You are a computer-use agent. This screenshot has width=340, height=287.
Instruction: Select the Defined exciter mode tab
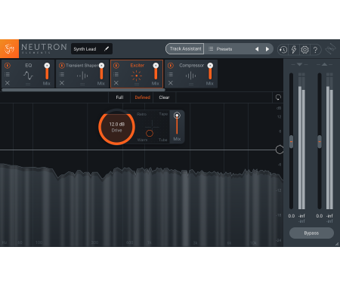point(143,97)
